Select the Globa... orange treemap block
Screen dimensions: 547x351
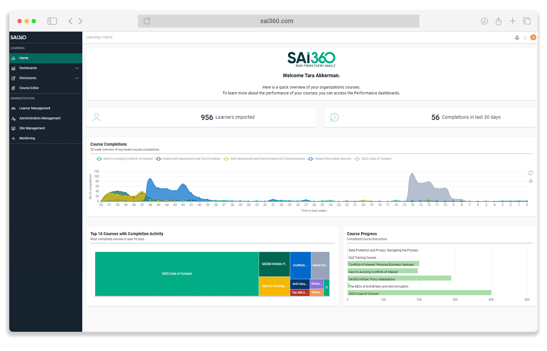pos(317,292)
